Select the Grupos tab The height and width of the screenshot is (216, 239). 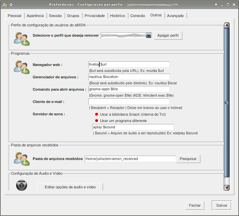73,16
